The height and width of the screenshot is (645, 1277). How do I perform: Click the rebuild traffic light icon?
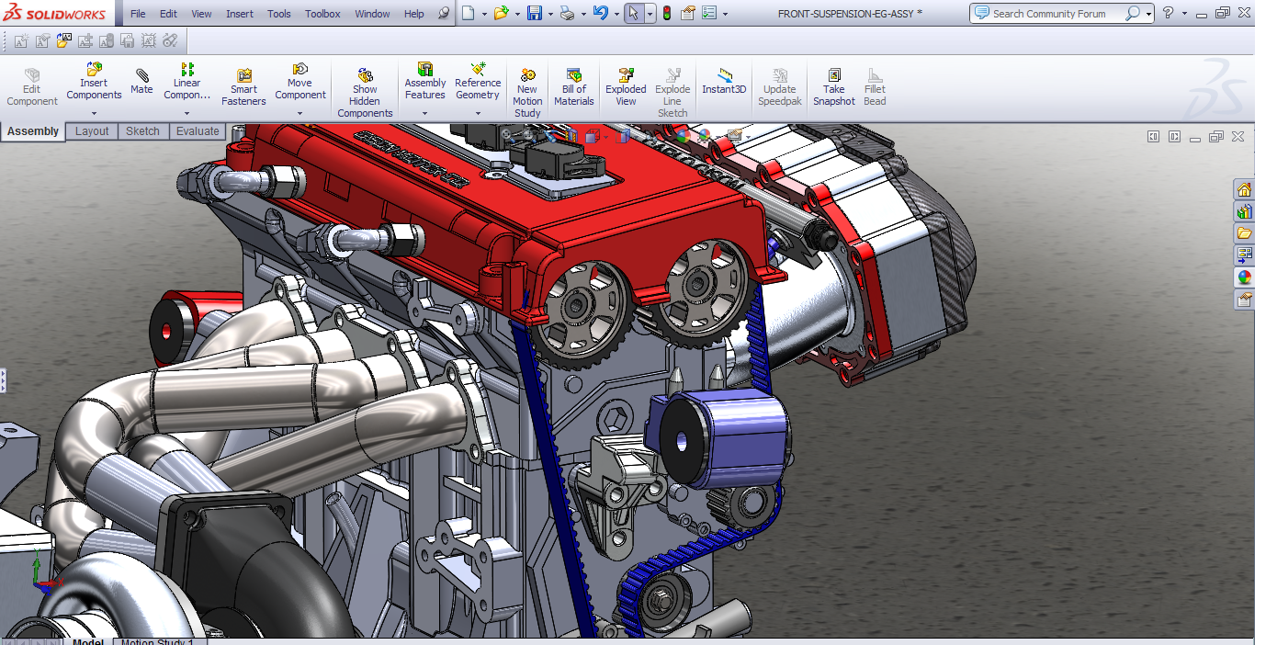coord(666,14)
